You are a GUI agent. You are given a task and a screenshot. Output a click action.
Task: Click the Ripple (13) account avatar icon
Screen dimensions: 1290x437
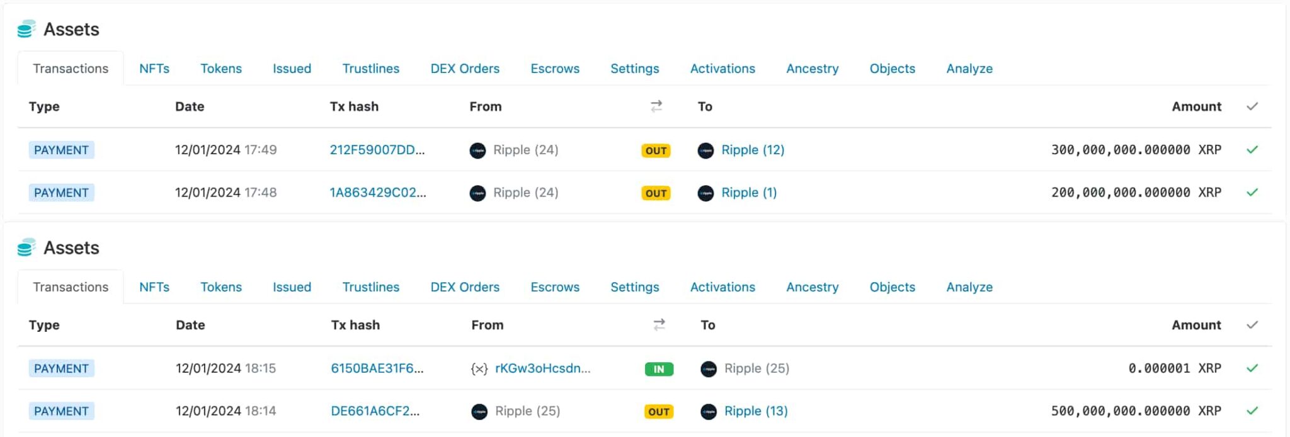(x=709, y=412)
